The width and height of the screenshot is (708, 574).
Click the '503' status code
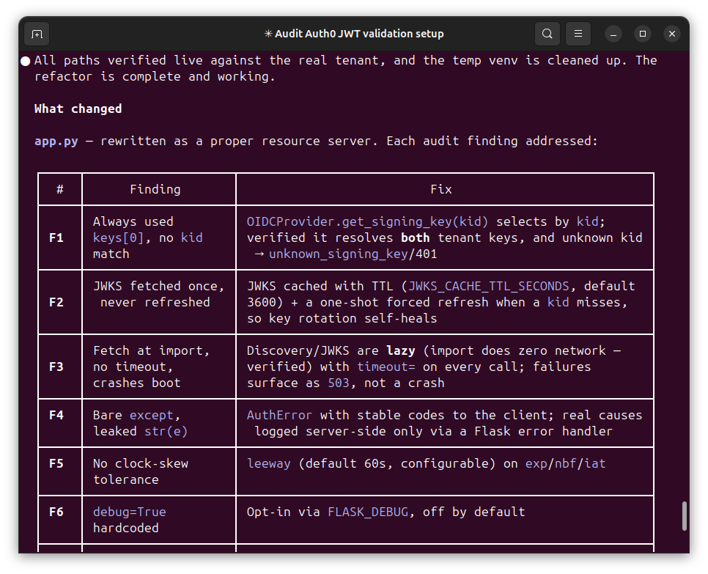[339, 383]
